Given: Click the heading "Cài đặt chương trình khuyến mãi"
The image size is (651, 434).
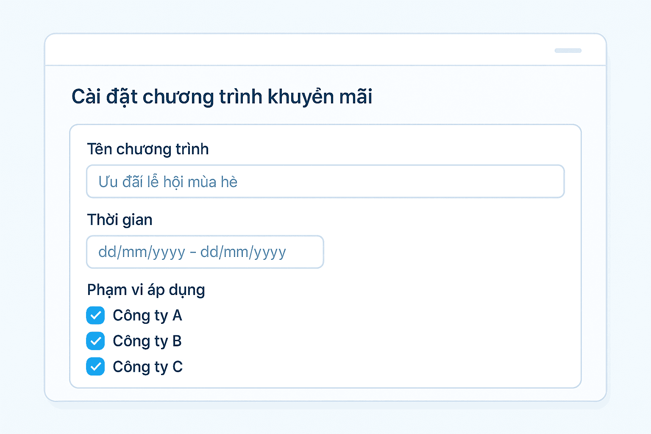Looking at the screenshot, I should pos(222,97).
